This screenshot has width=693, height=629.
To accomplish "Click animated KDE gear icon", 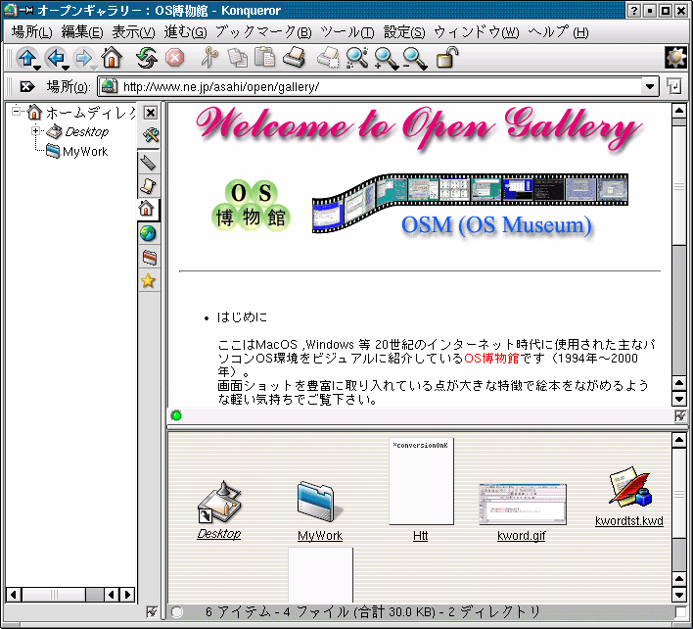I will pos(675,58).
